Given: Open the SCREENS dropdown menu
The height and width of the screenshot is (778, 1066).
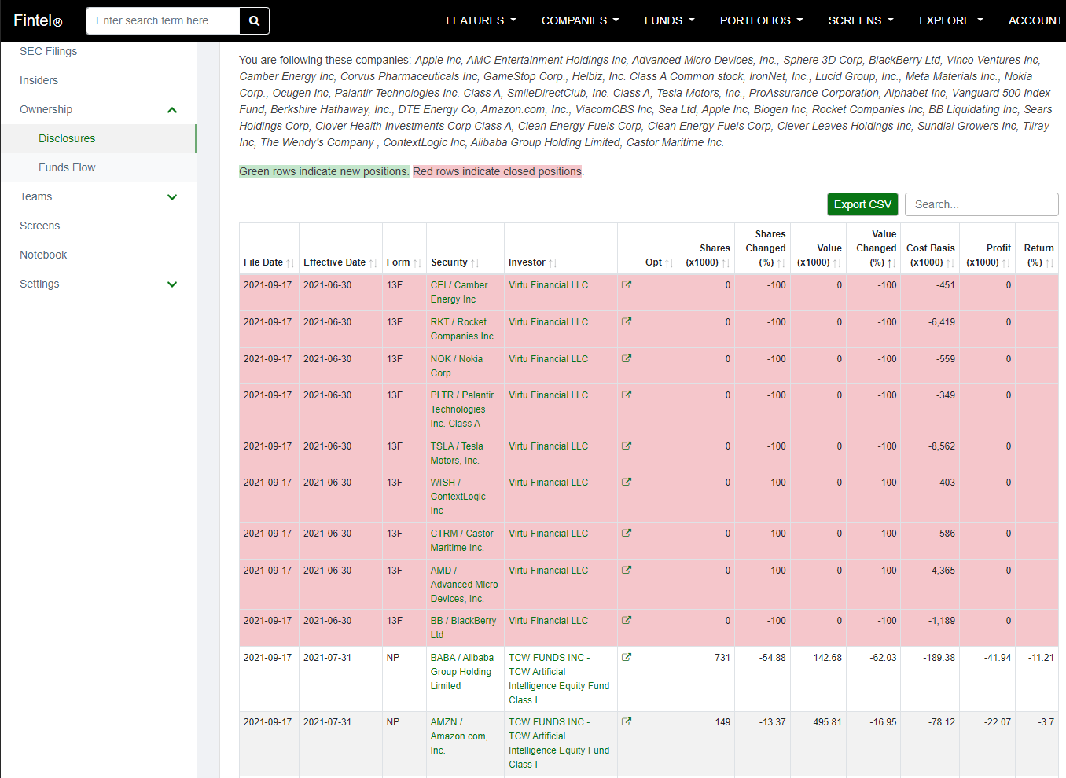Looking at the screenshot, I should point(861,20).
